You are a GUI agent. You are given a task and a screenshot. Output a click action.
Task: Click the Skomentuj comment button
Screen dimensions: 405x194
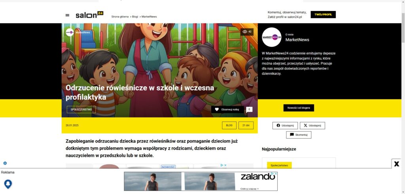[299, 135]
